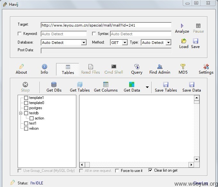Check the template0 database checkbox

click(x=26, y=103)
